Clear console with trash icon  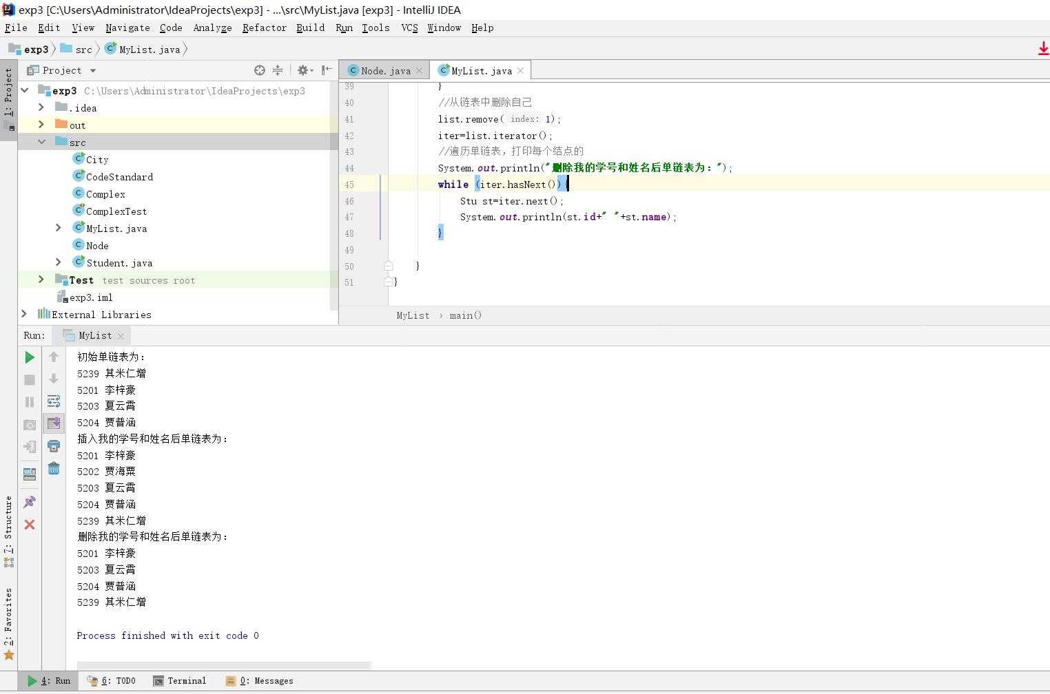tap(54, 469)
